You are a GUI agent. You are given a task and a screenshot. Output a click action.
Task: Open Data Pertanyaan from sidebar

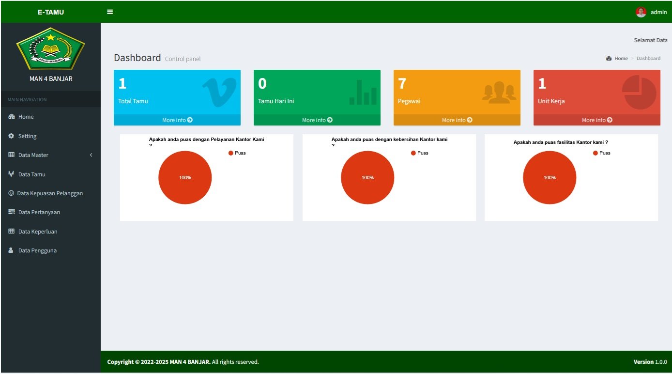point(39,212)
